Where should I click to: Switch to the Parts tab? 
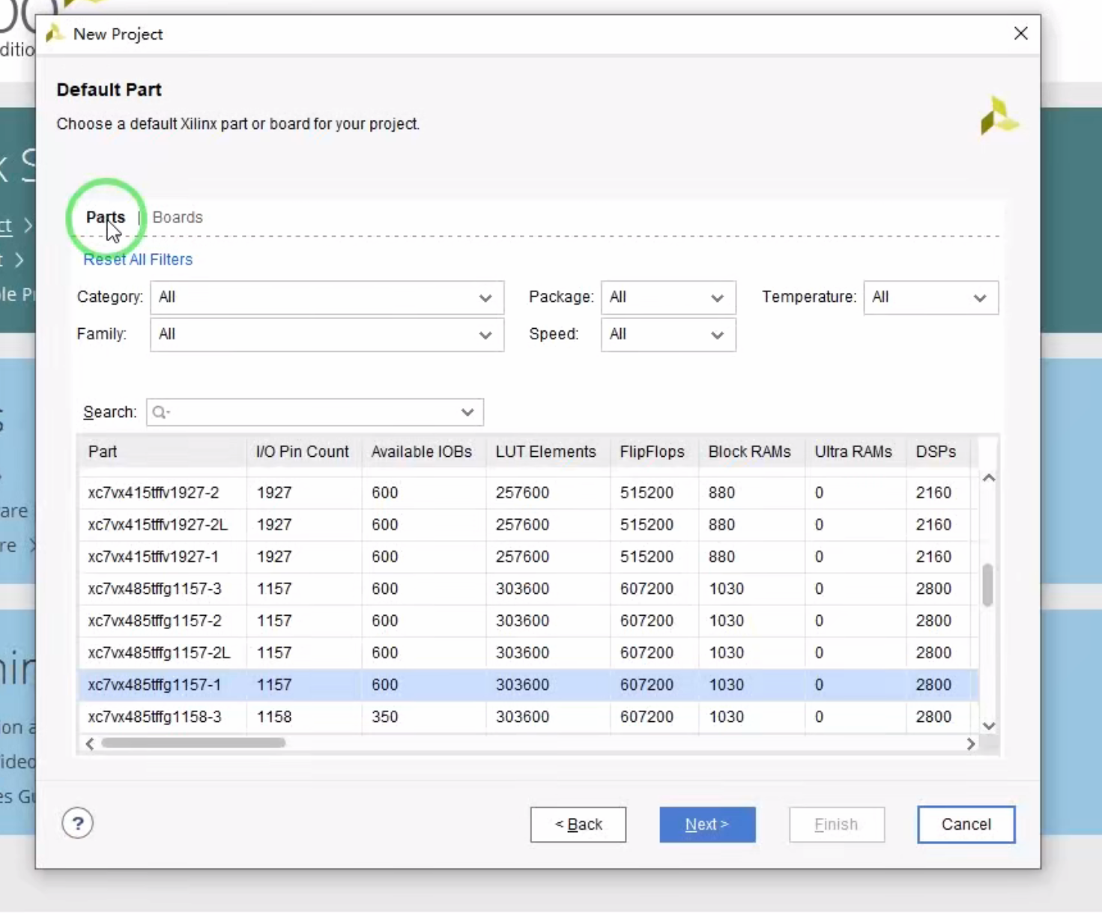106,217
